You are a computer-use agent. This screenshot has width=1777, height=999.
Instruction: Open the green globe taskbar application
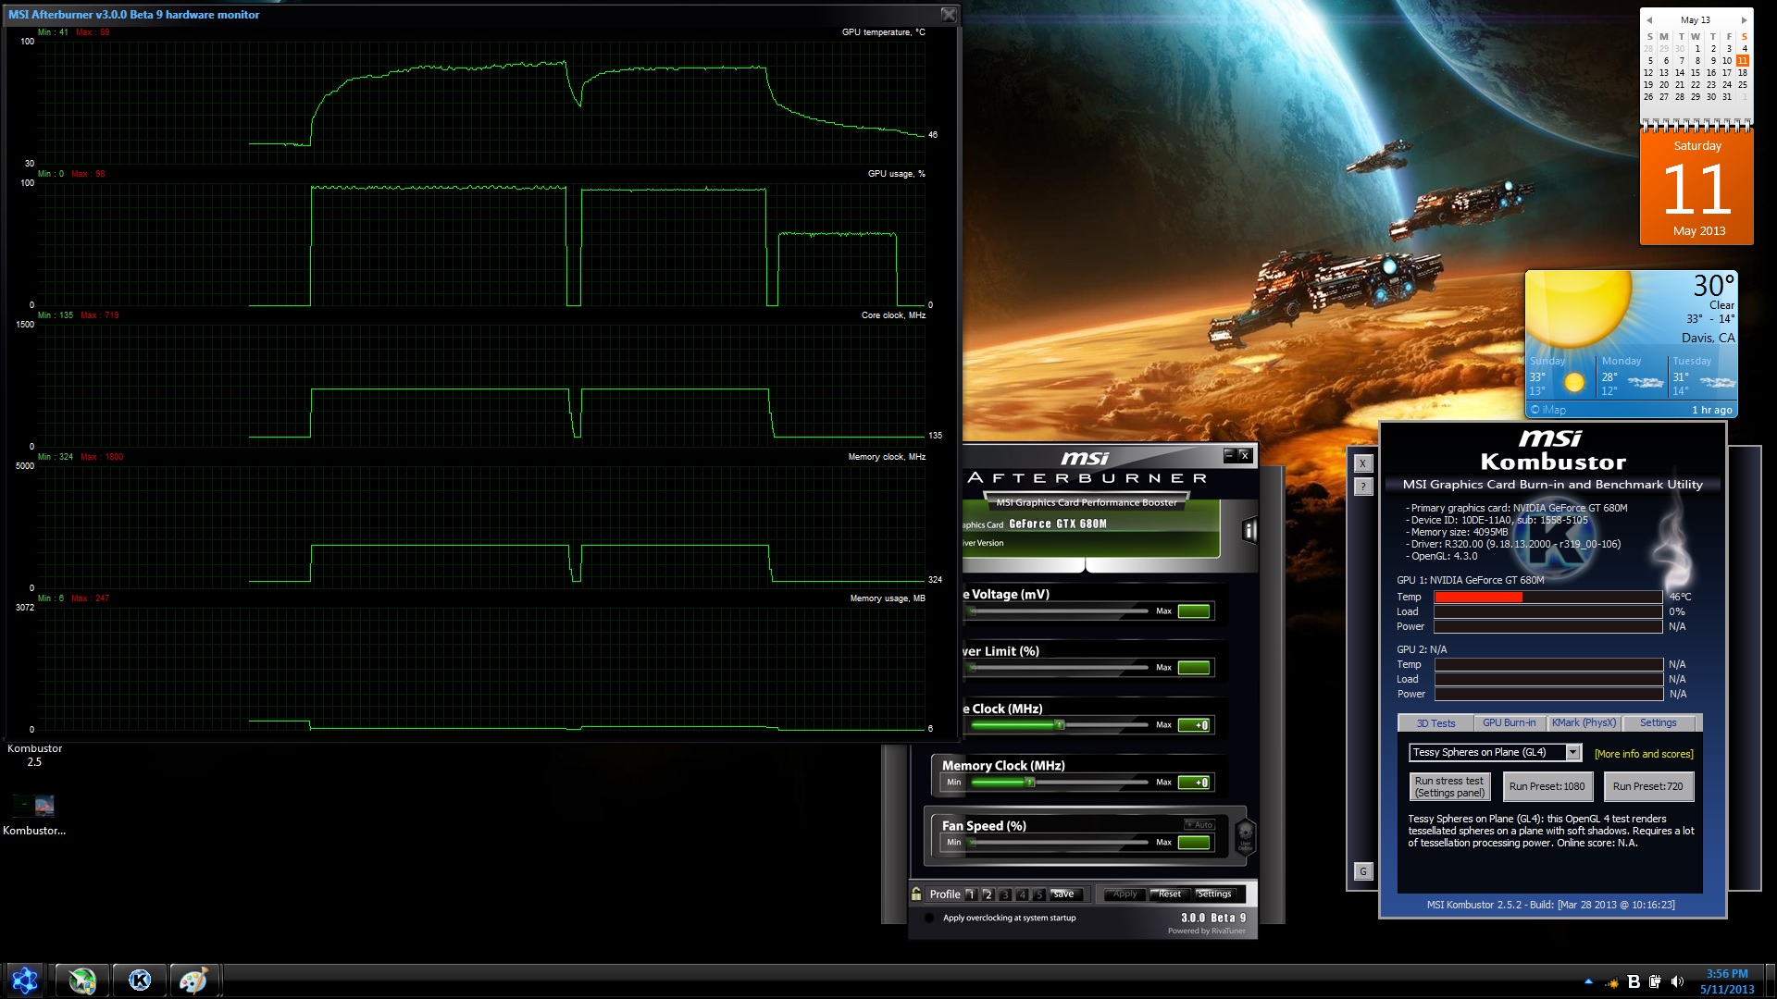[x=82, y=980]
